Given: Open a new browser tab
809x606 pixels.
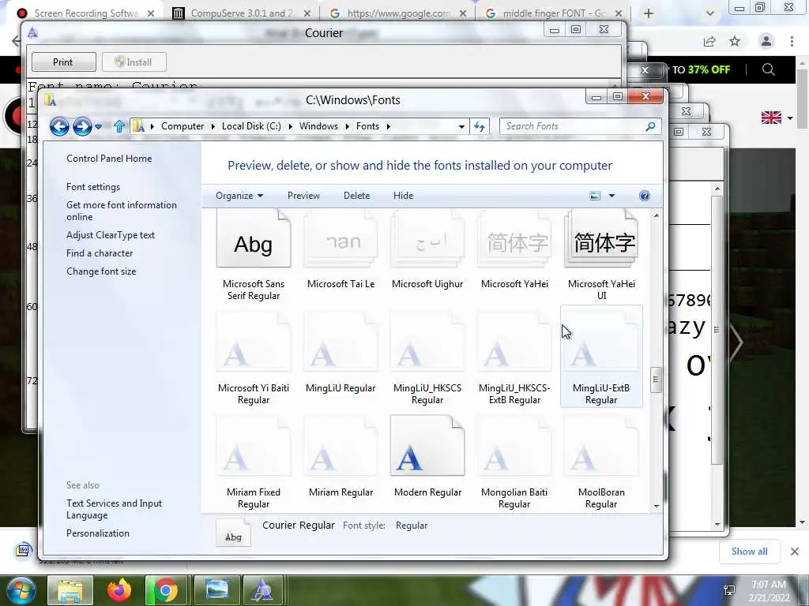Looking at the screenshot, I should coord(649,14).
